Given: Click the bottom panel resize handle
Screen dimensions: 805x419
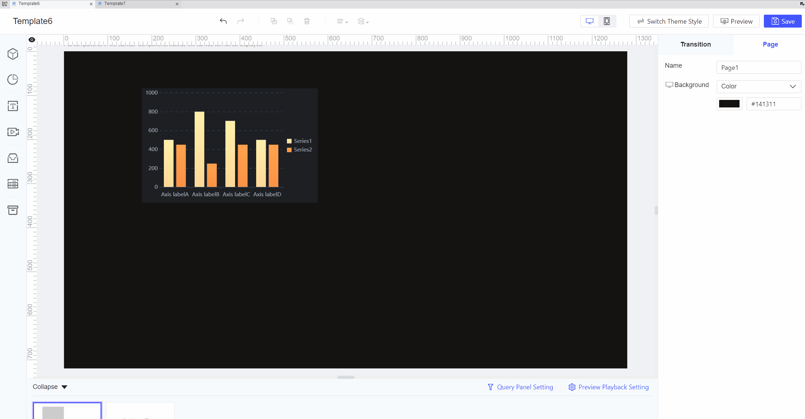Looking at the screenshot, I should pos(346,377).
